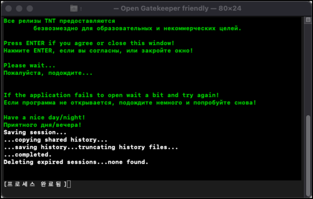Click the top-right corner pane divider control
Viewport: 313px width, 199px height.
(x=308, y=19)
